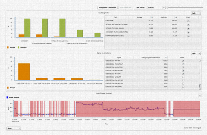Click the signal table scrollbar up arrow

pyautogui.click(x=200, y=60)
